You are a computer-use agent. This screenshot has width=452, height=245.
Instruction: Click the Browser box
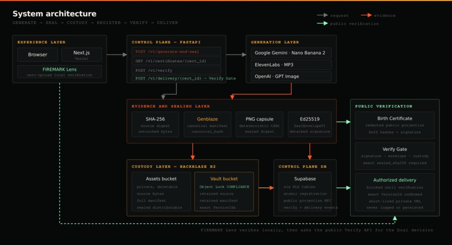point(38,54)
